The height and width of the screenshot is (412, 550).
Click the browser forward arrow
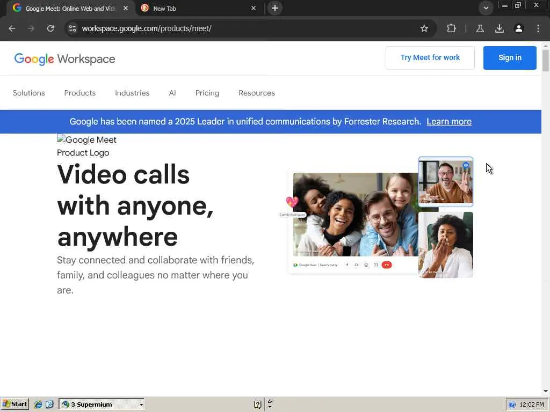pos(31,28)
